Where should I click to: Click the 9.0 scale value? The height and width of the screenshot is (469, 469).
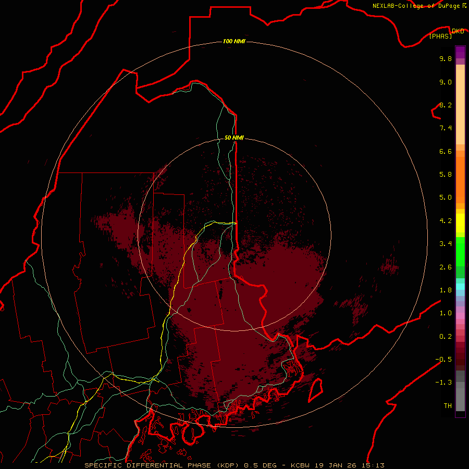[x=446, y=82]
